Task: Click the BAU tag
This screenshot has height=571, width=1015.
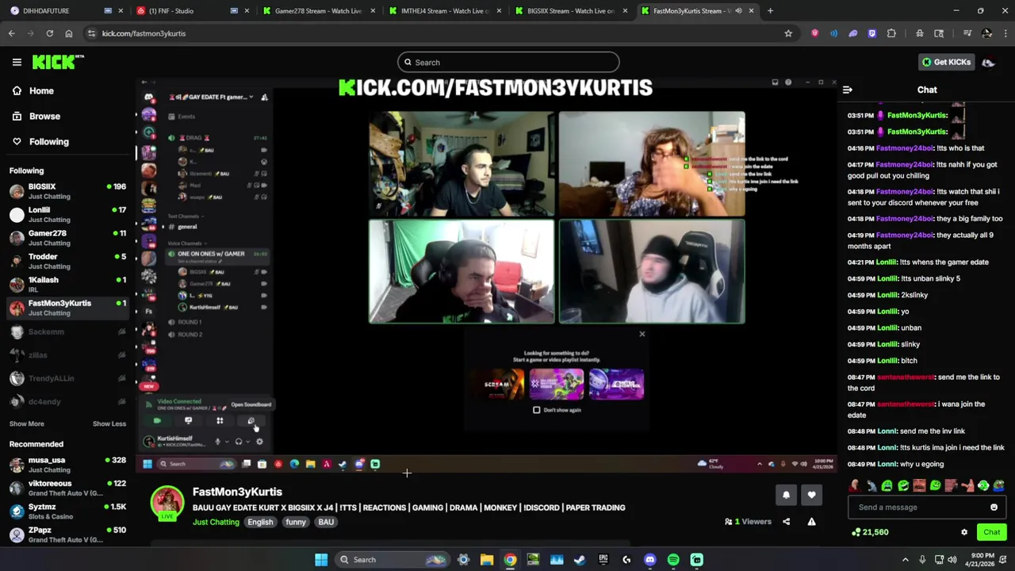Action: click(326, 523)
